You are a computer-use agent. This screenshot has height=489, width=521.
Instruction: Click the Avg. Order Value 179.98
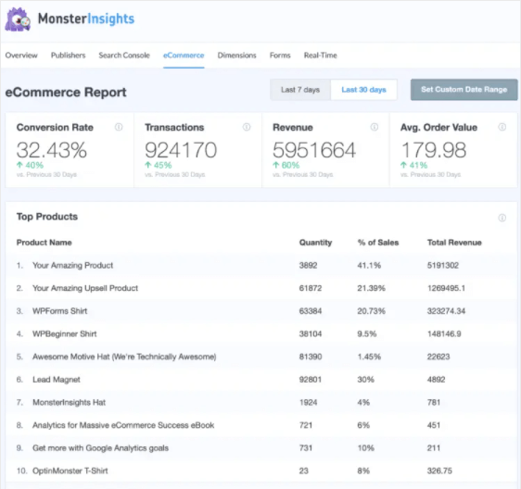tap(434, 150)
